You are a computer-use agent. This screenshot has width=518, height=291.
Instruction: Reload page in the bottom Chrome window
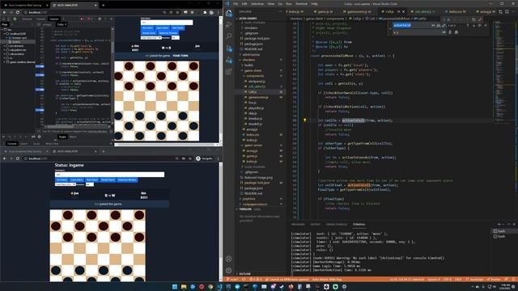18,158
